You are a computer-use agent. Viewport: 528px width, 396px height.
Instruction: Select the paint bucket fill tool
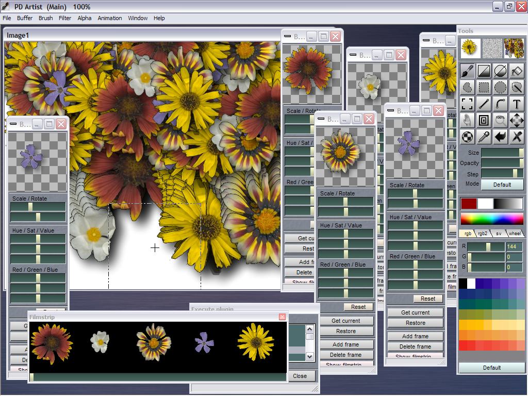pyautogui.click(x=517, y=71)
